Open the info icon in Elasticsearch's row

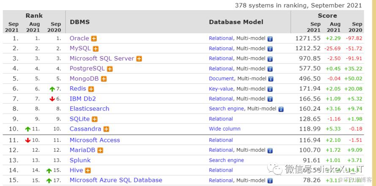tap(281, 109)
